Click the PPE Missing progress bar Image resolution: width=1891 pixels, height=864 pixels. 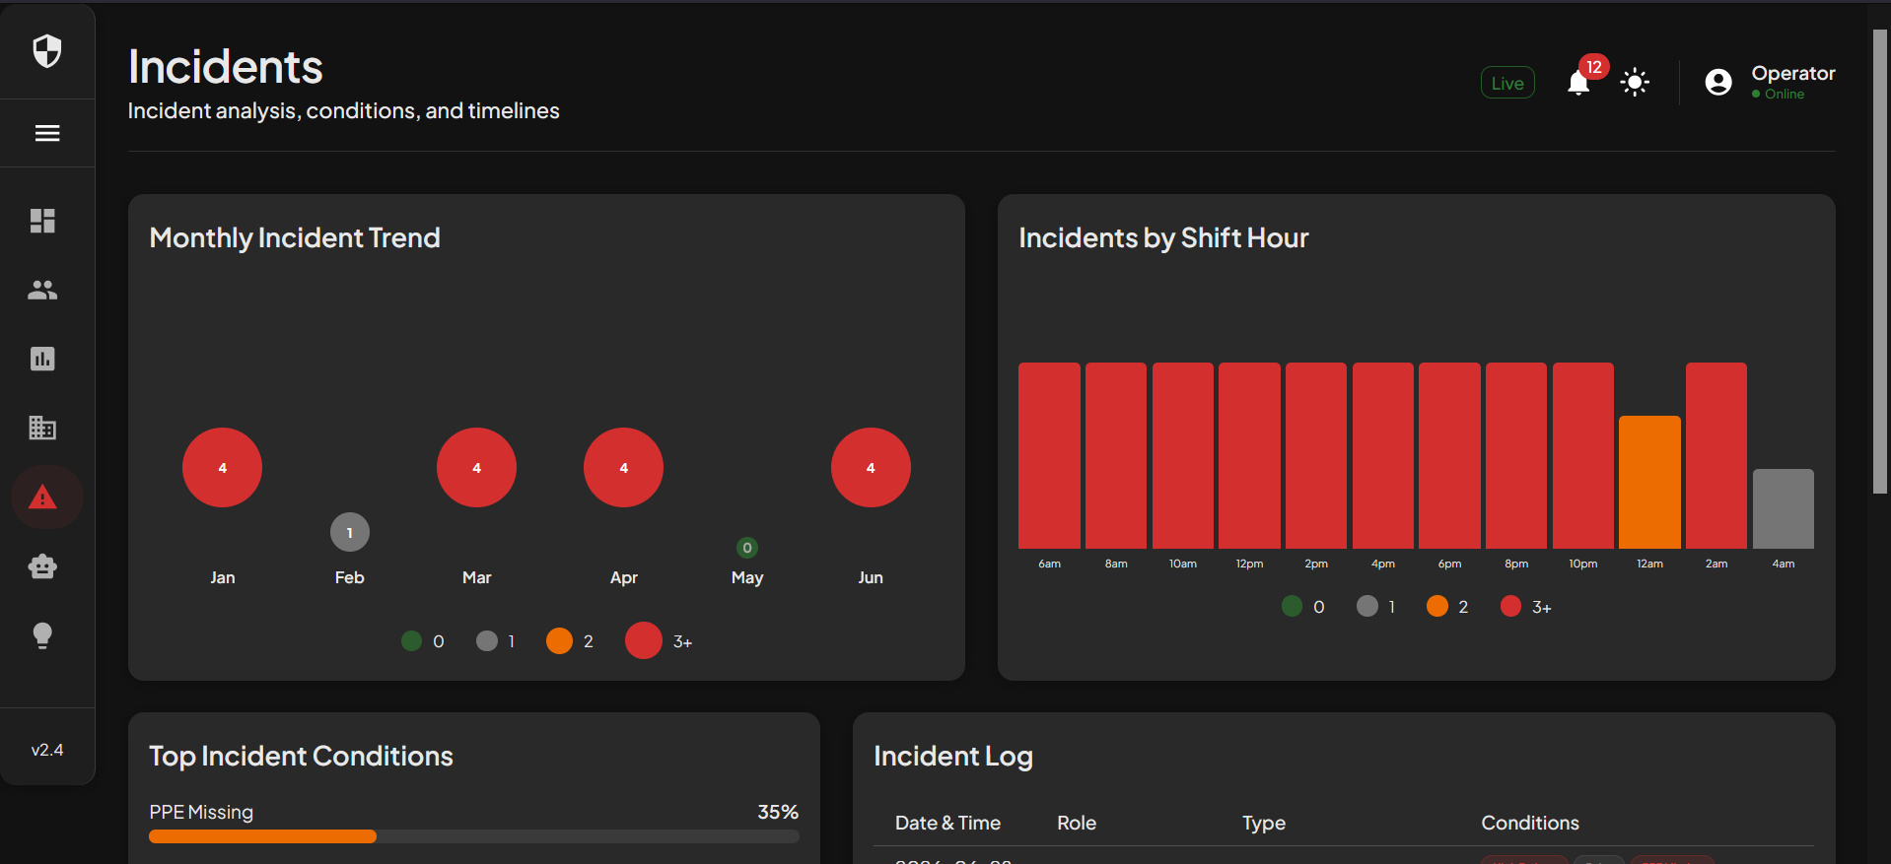474,836
